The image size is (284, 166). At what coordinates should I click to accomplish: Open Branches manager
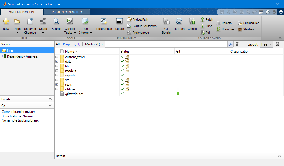click(226, 29)
